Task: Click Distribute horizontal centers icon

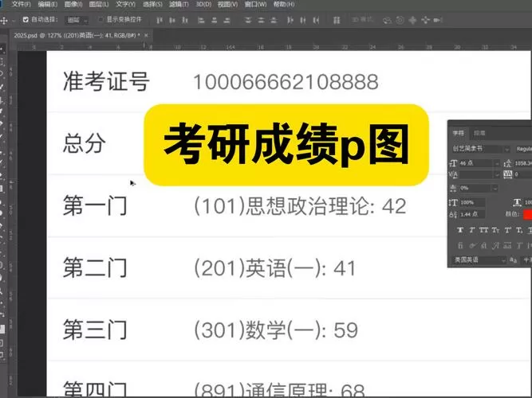Action: 303,21
